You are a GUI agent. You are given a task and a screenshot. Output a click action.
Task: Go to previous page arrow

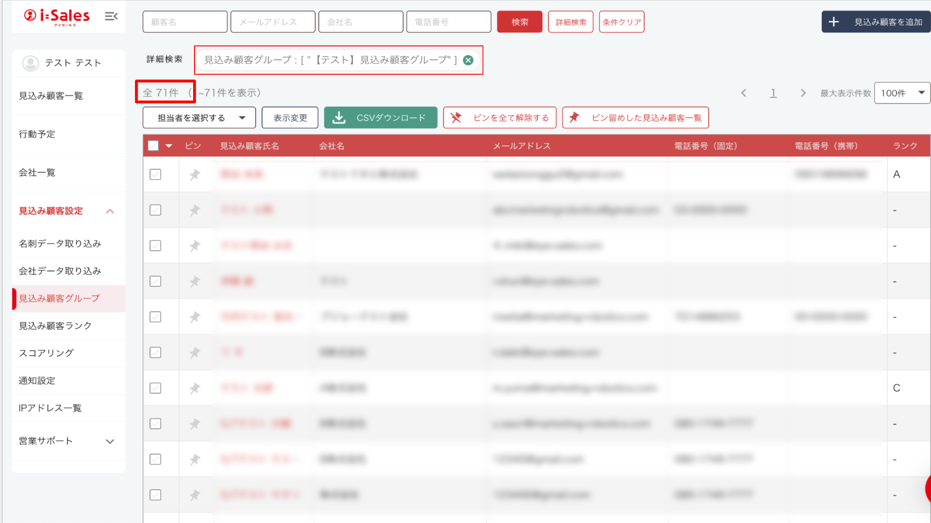click(x=744, y=93)
